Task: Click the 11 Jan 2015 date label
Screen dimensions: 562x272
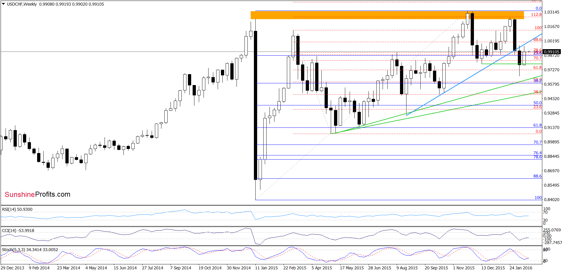Action: click(266, 268)
